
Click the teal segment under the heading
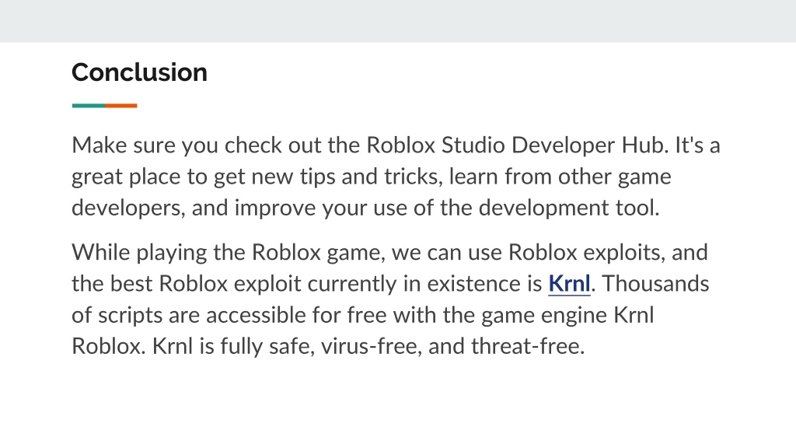89,106
